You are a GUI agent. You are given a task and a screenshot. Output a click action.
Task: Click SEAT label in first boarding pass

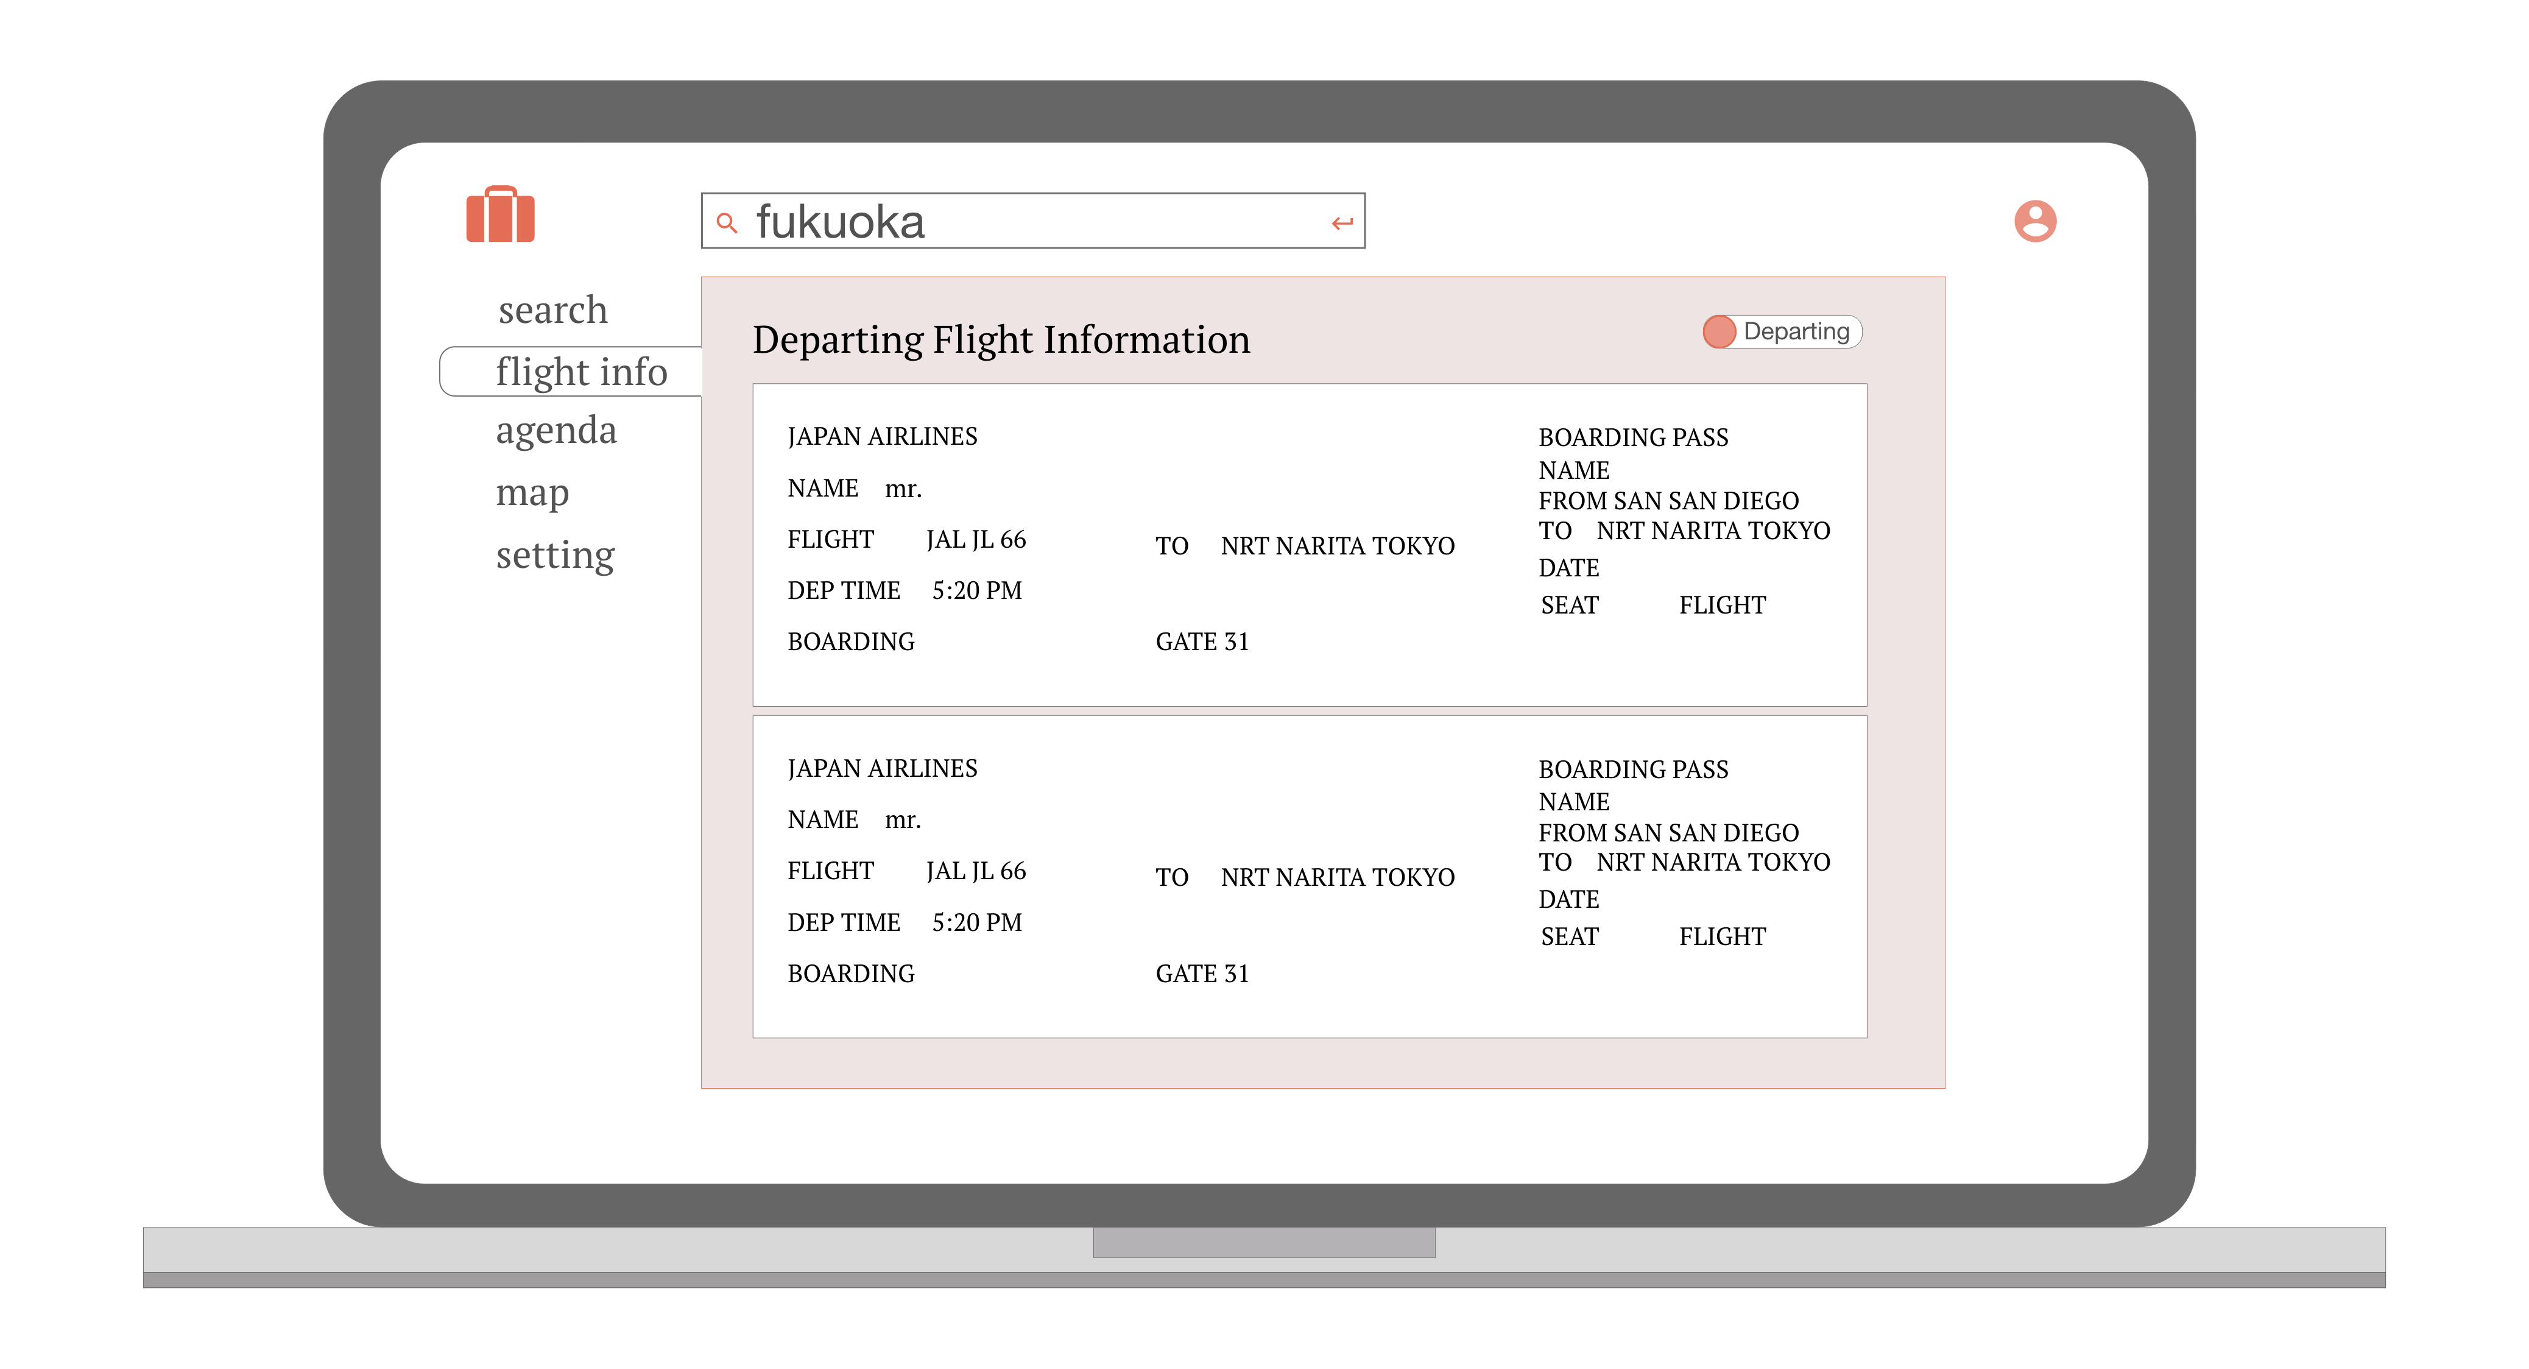tap(1570, 605)
